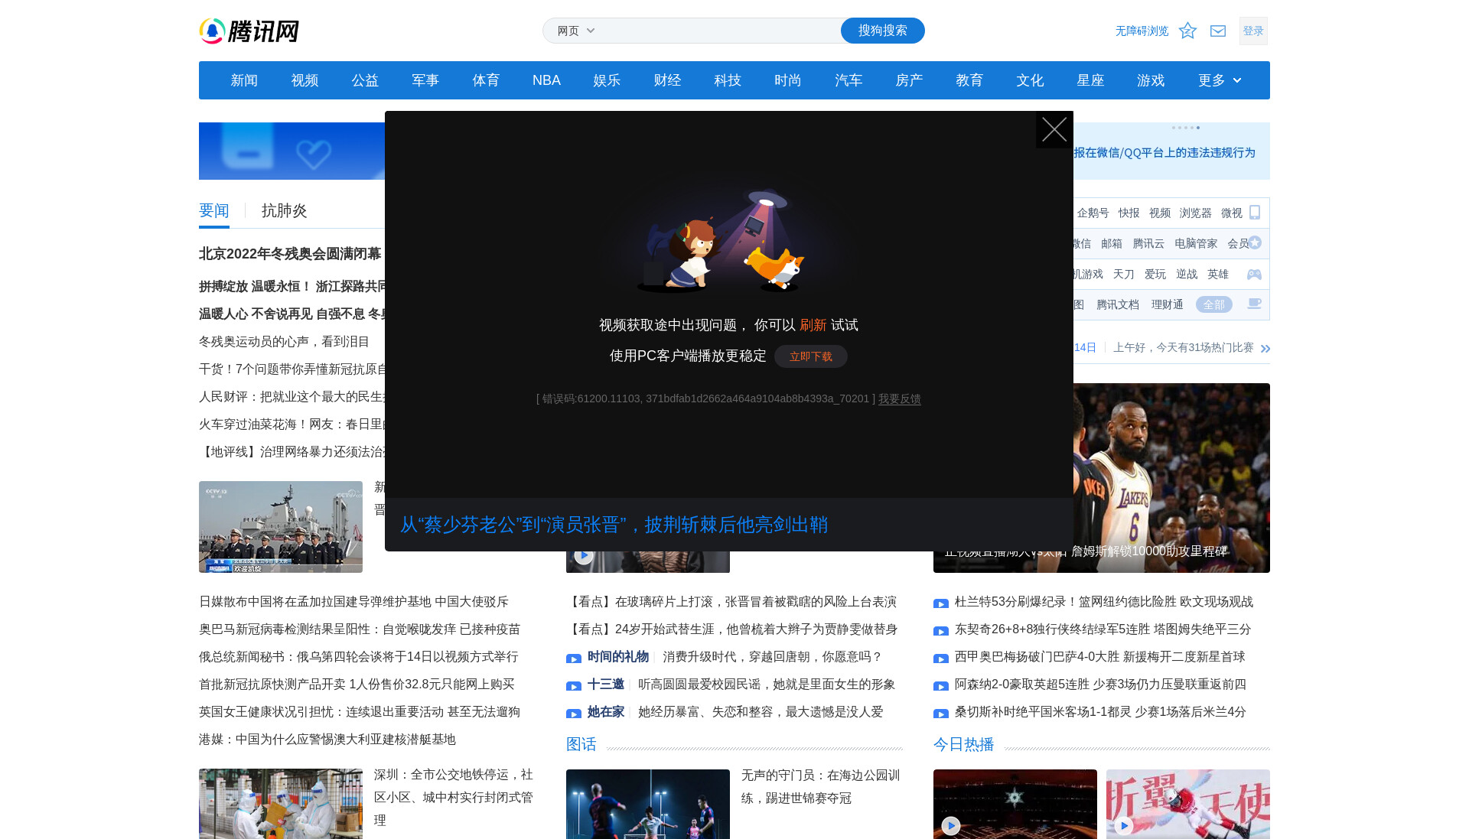This screenshot has height=839, width=1469.
Task: Click the gamepad icon beside 英雄
Action: click(x=1254, y=274)
